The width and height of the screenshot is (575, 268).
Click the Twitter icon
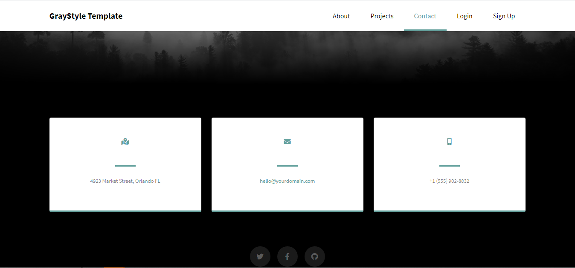(x=260, y=256)
